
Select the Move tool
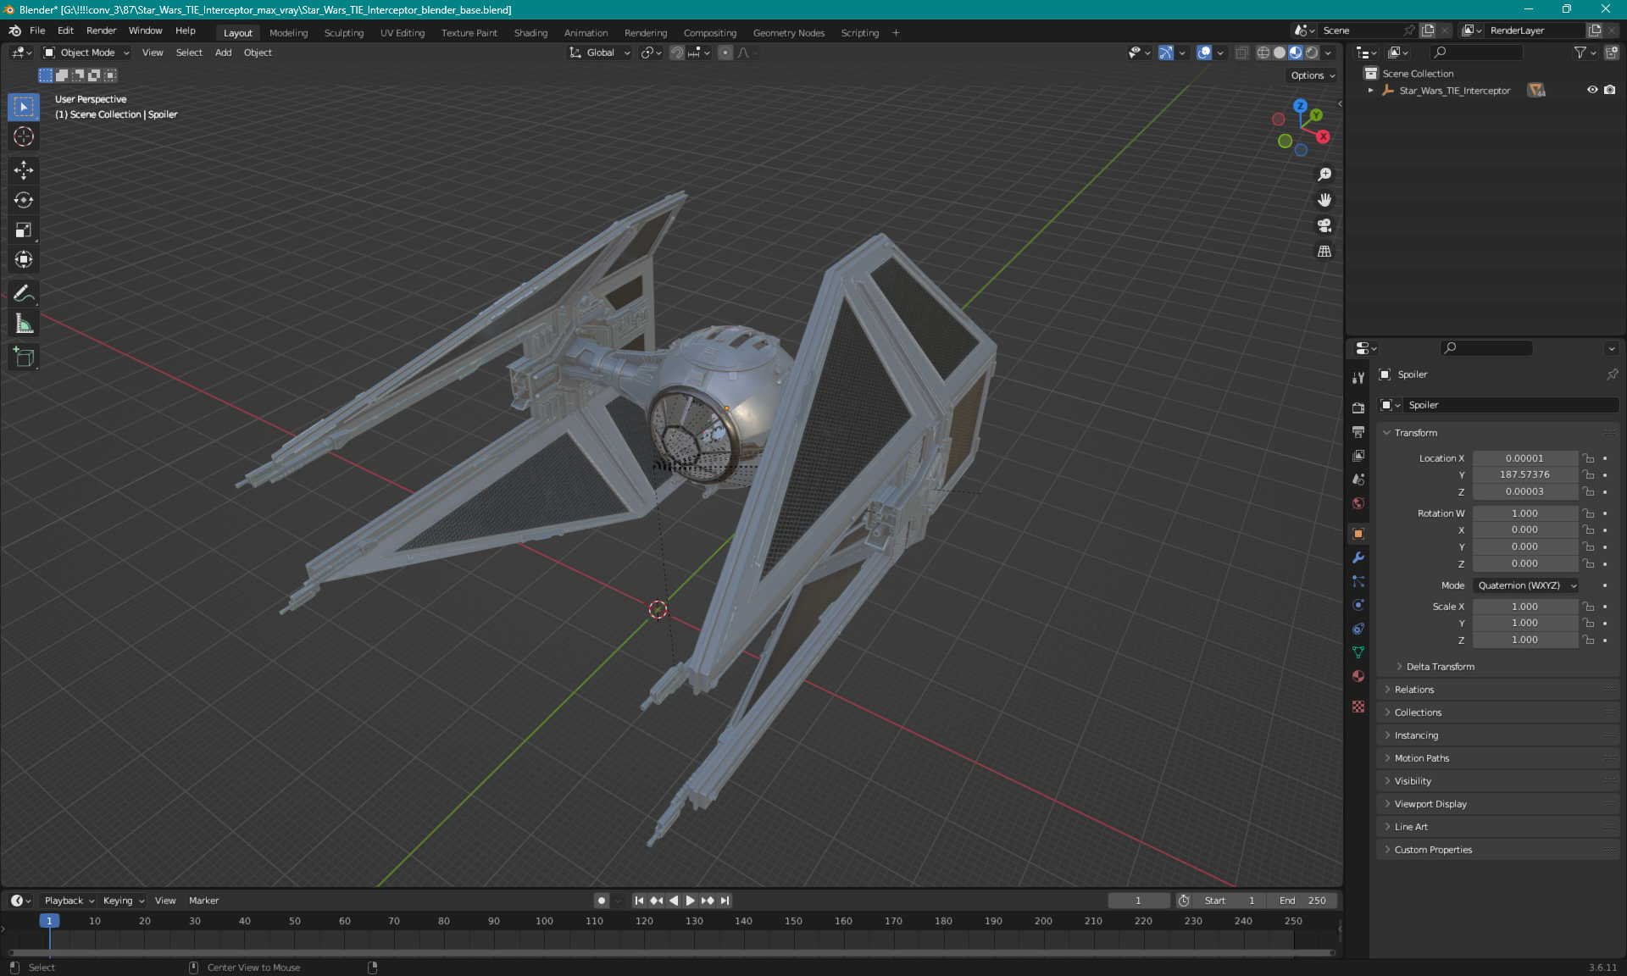pyautogui.click(x=24, y=170)
